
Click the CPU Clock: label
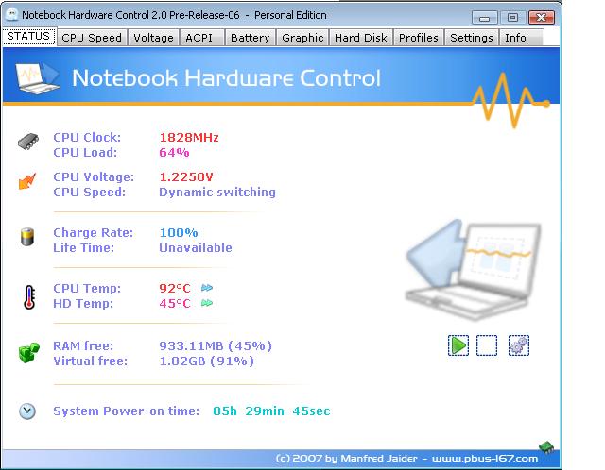click(x=87, y=138)
